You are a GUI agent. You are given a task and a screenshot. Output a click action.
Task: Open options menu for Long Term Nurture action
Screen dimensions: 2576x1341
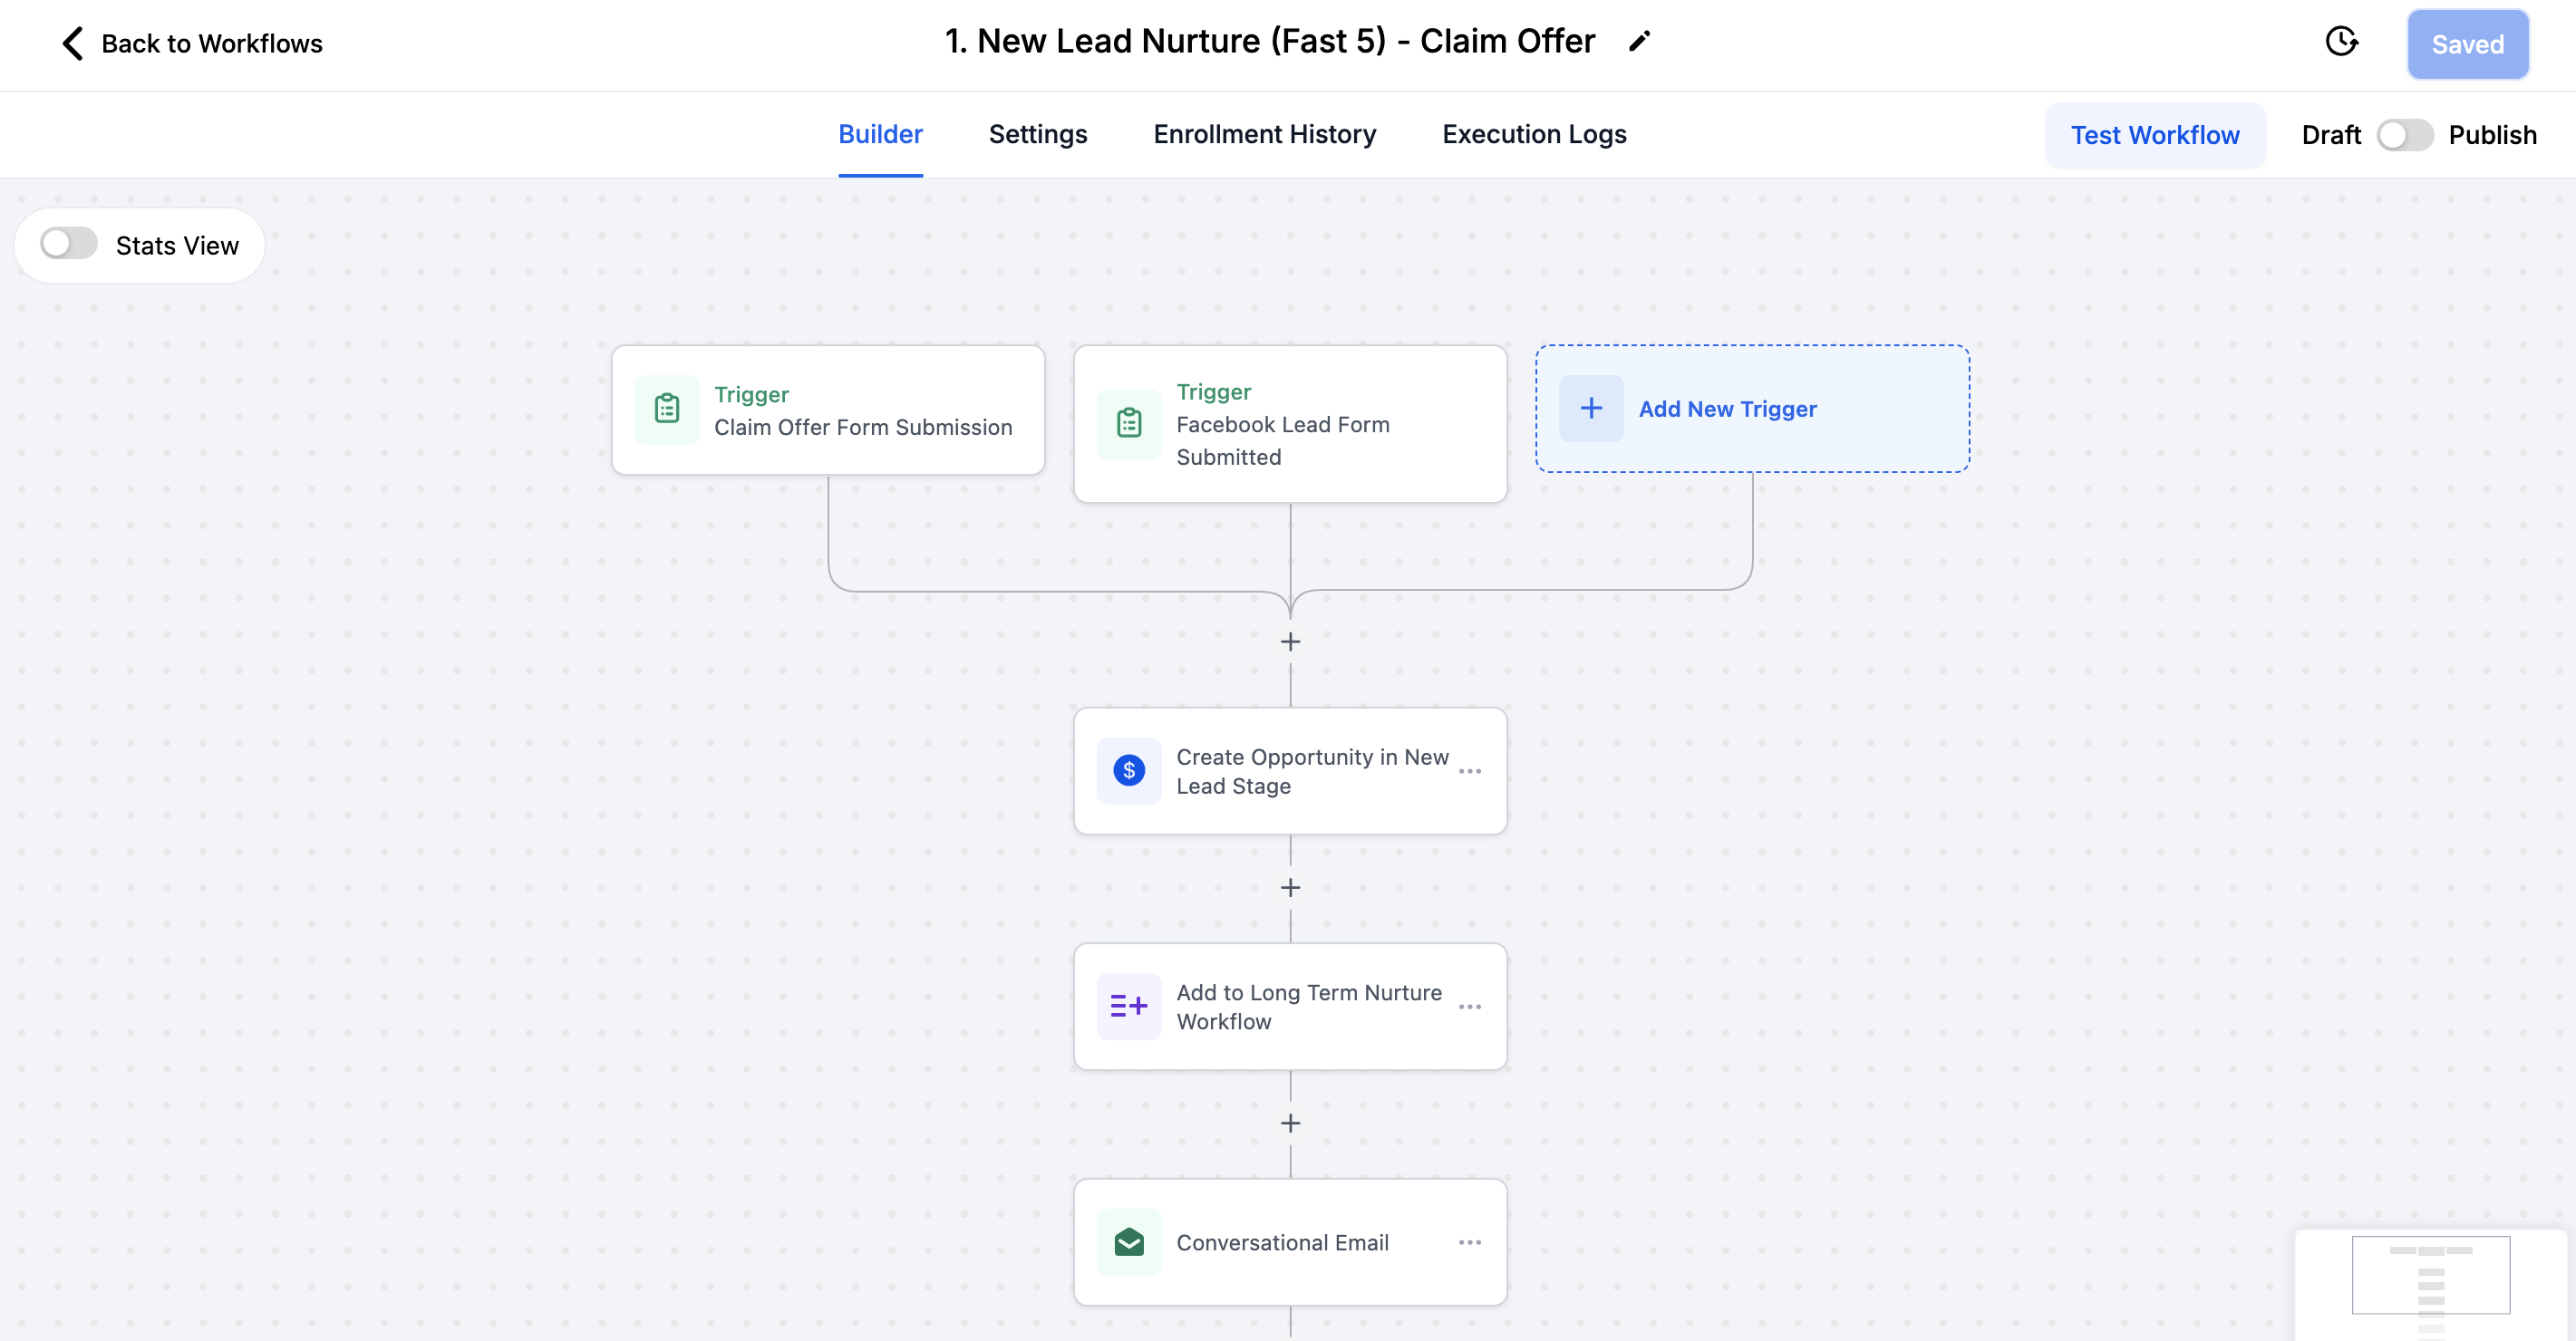1469,1006
